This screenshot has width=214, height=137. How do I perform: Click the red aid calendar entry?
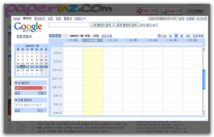point(29,88)
